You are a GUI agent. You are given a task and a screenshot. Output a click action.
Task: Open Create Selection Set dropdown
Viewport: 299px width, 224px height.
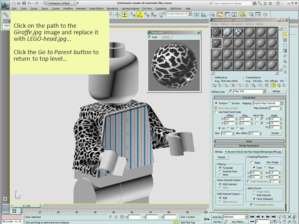tap(190, 14)
